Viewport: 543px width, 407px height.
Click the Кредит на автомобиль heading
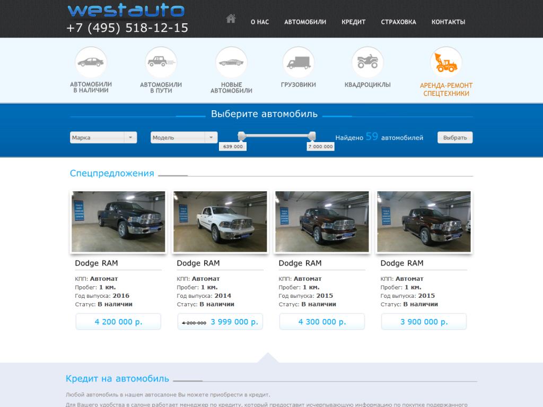coord(117,378)
